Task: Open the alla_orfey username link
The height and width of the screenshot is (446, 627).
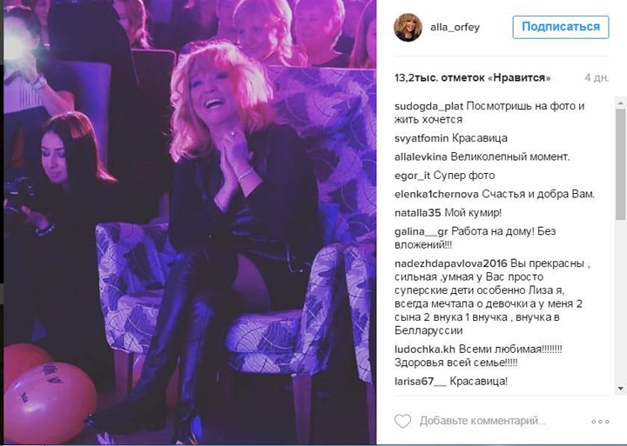Action: coord(455,28)
